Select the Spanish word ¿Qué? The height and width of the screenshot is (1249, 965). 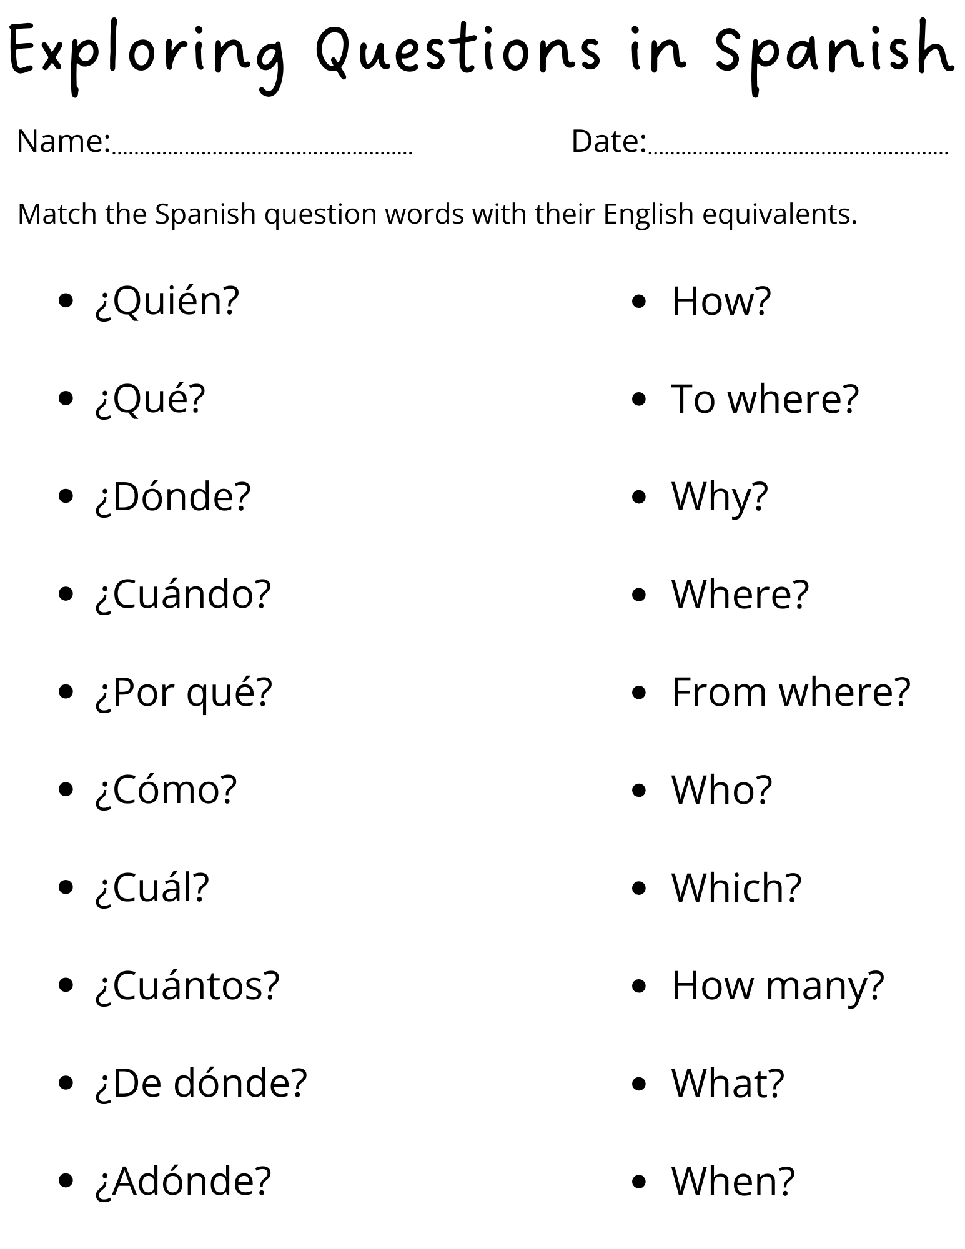pos(151,398)
